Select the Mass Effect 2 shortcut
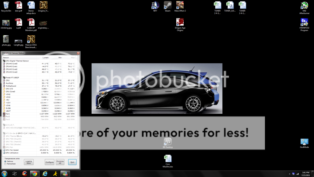Viewport: 314px width, 177px height. [180, 7]
